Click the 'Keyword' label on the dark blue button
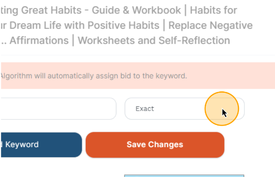This screenshot has height=177, width=275. 22,145
